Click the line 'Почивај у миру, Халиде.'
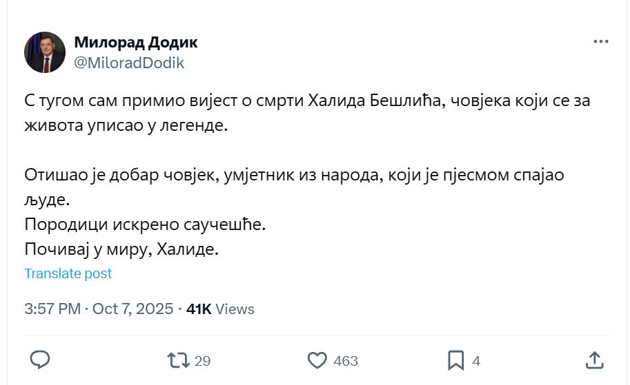Viewport: 630px width, 385px height. [x=121, y=249]
